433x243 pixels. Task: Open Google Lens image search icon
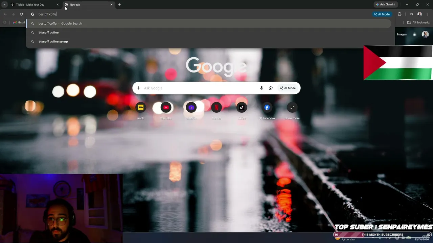(271, 88)
